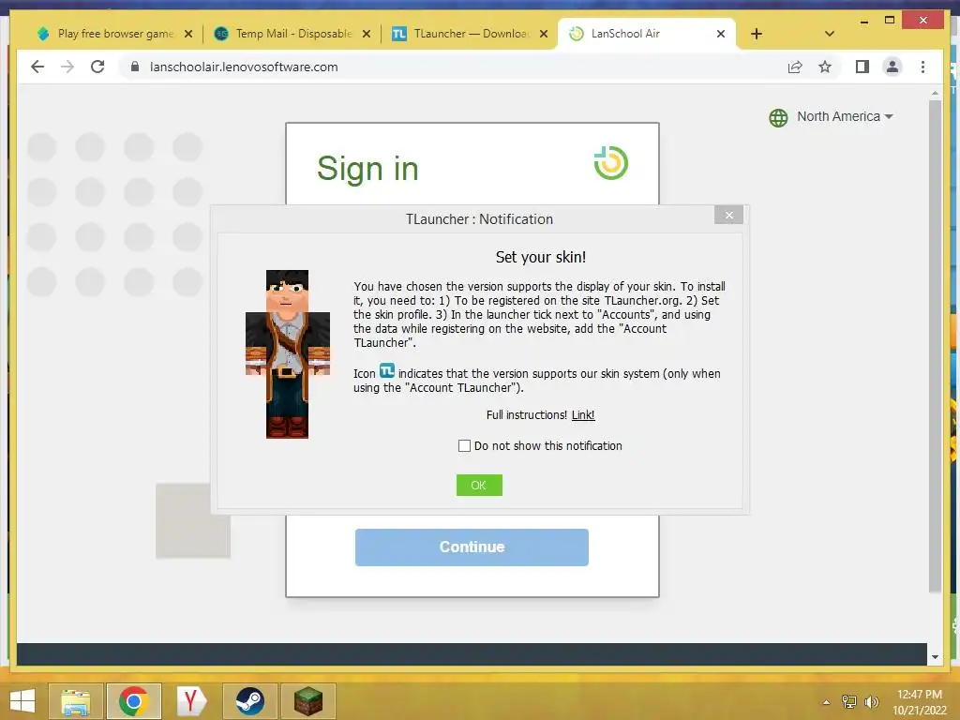Close the TLauncher Notification dialog
960x720 pixels.
pos(728,215)
